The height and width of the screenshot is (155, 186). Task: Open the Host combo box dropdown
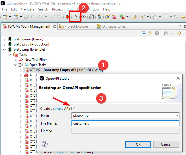pos(177,115)
